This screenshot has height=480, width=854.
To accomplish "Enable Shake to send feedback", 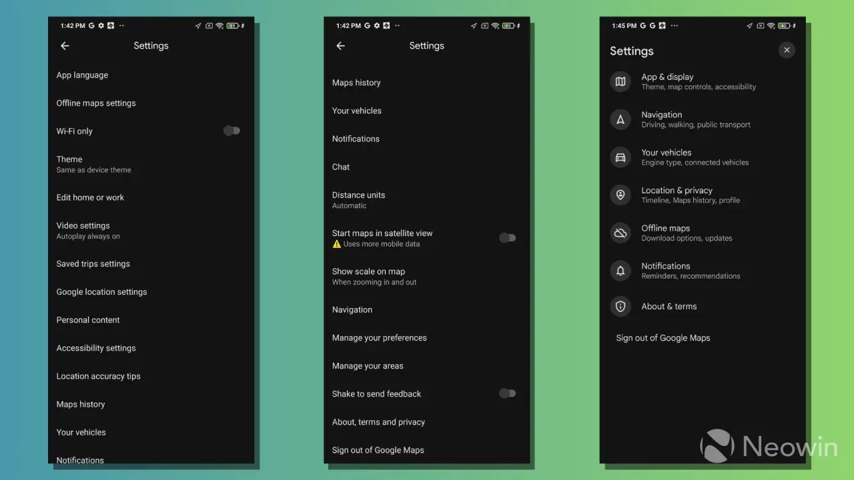I will pyautogui.click(x=508, y=393).
